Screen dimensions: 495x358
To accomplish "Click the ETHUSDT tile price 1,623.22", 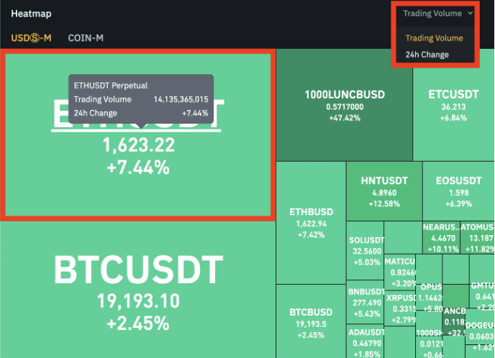I will [138, 145].
